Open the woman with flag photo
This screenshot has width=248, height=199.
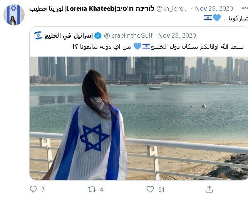pos(139,118)
